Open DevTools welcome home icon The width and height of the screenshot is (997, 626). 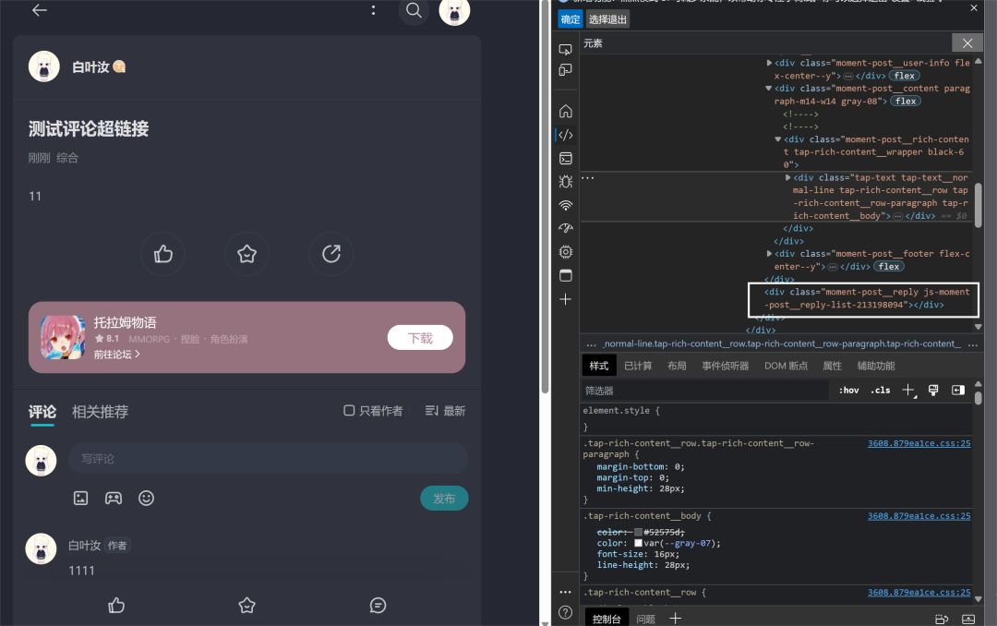(x=565, y=112)
